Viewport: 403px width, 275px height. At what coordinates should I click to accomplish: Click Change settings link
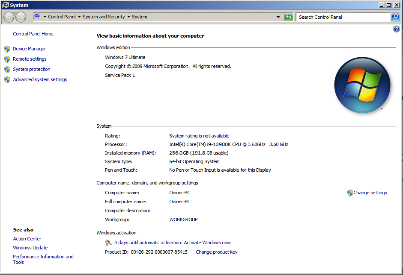370,193
